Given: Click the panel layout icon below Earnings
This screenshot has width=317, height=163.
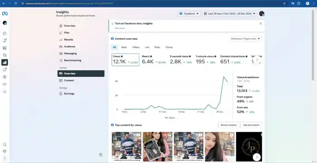Looking at the screenshot, I should coord(101,154).
